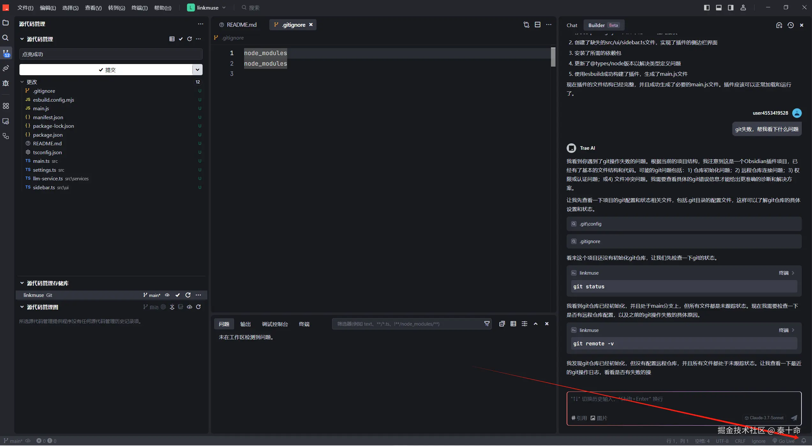Image resolution: width=812 pixels, height=446 pixels.
Task: Collapse the 源代码管理存储库 section
Action: [x=22, y=283]
